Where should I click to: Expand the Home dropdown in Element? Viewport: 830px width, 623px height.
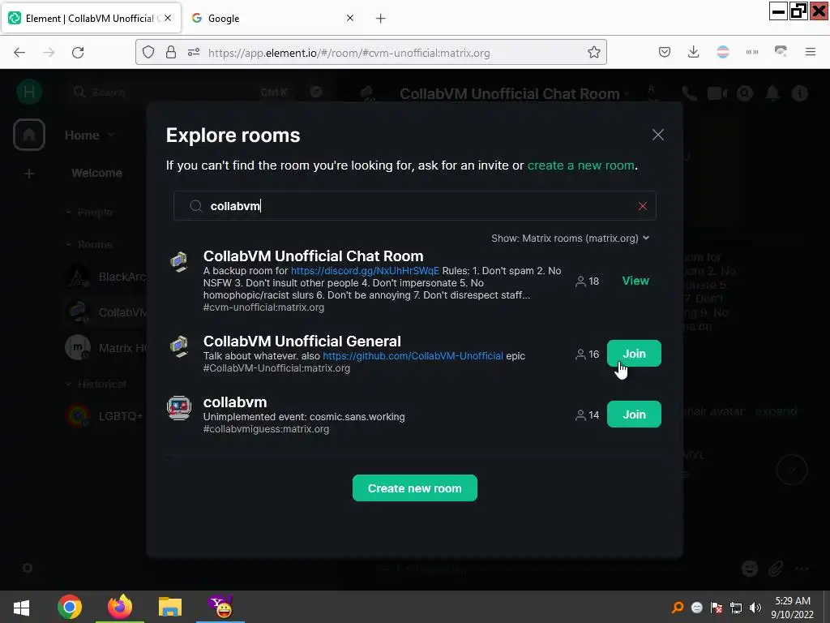89,135
